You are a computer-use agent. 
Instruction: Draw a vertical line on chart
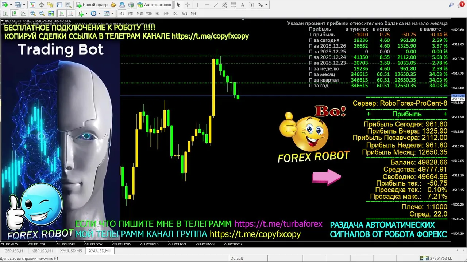point(198,5)
